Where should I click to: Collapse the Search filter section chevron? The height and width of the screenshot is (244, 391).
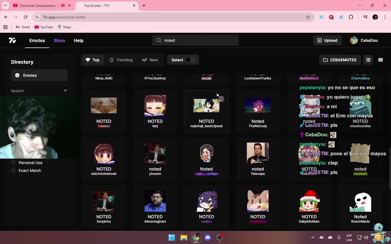pyautogui.click(x=65, y=90)
